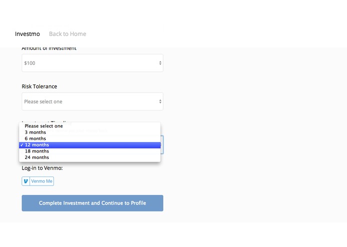Select 6 months option
347x247 pixels.
[90, 138]
